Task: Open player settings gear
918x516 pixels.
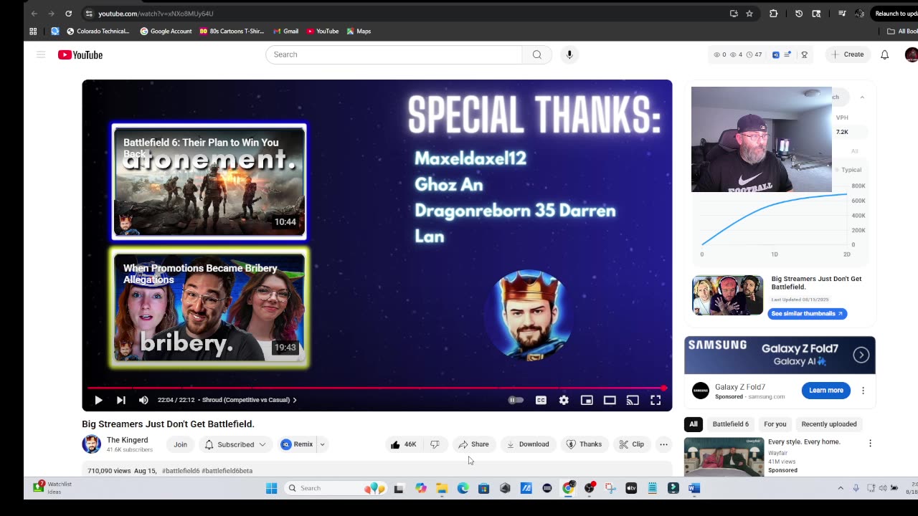Action: (564, 400)
